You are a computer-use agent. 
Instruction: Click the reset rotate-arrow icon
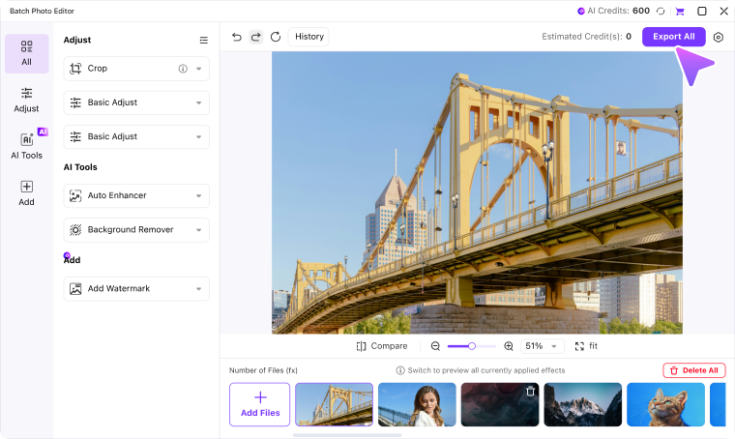click(276, 37)
